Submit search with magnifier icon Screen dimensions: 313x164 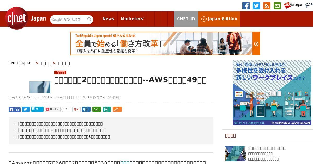pos(89,19)
